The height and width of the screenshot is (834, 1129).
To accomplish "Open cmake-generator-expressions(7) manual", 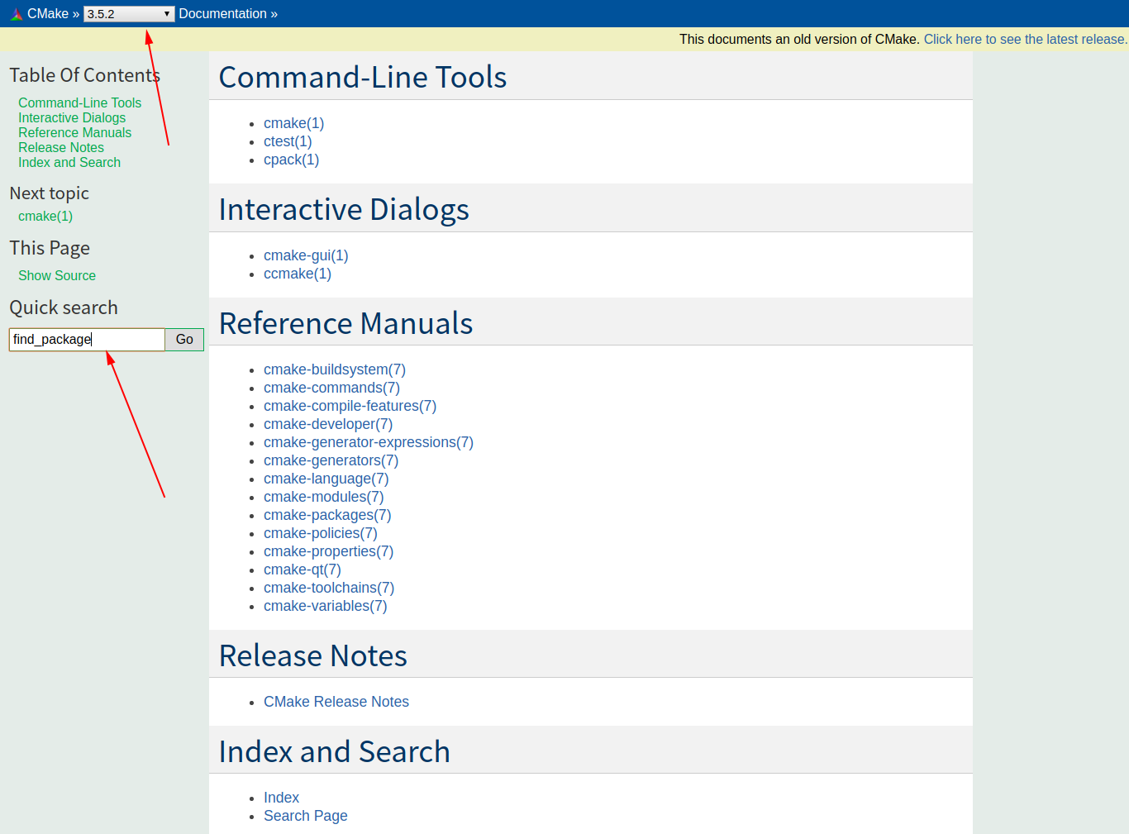I will pos(369,442).
